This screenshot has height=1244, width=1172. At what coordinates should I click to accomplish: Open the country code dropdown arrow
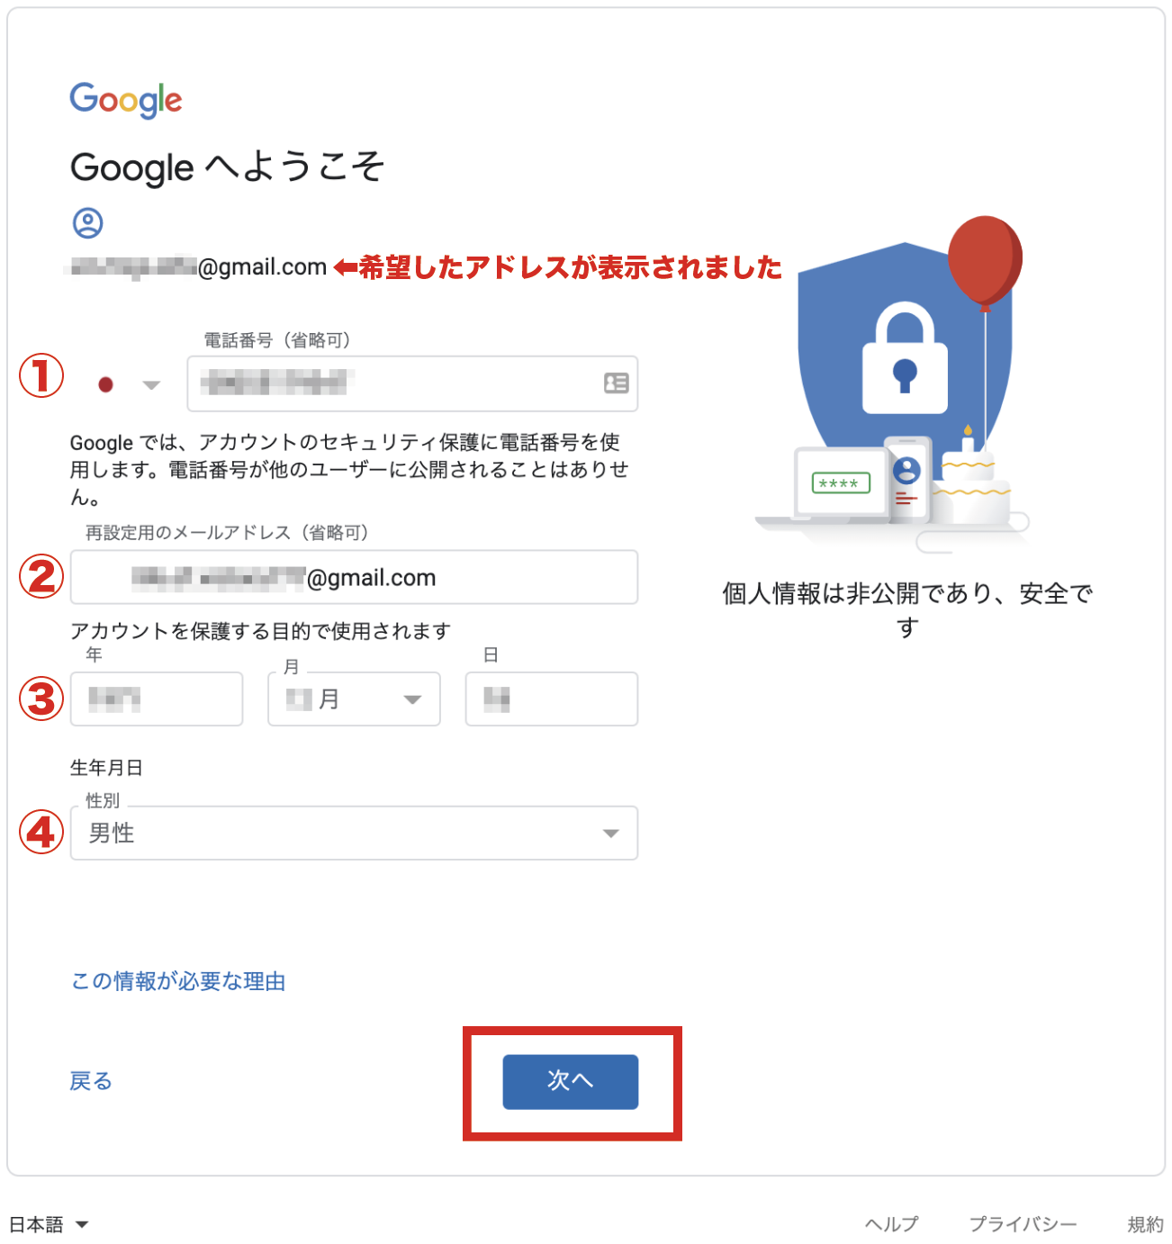[151, 385]
